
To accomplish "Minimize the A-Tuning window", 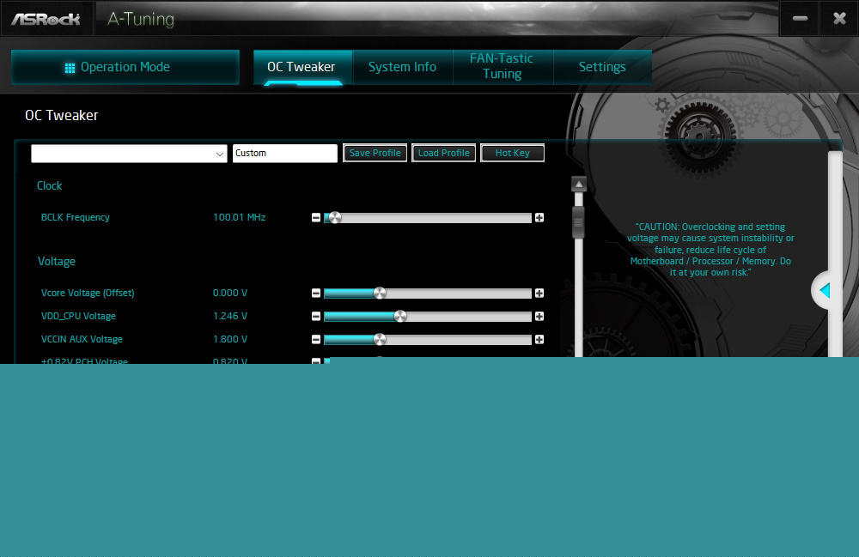I will tap(800, 19).
